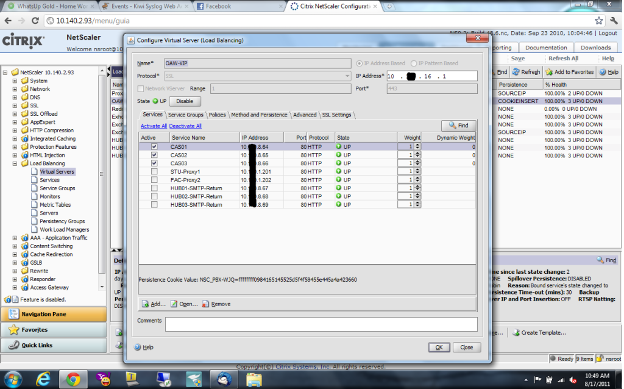Select the IP Pattern Based radio button
Viewport: 624px width, 389px height.
click(414, 63)
